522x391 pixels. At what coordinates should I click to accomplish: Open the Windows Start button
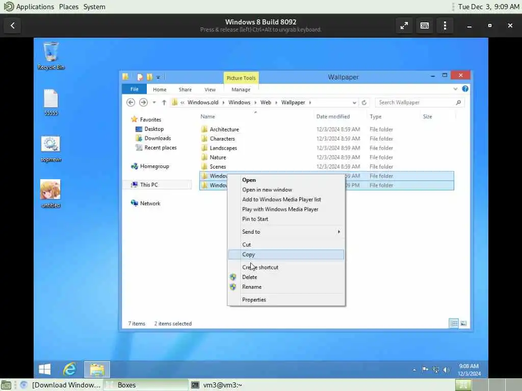(45, 369)
